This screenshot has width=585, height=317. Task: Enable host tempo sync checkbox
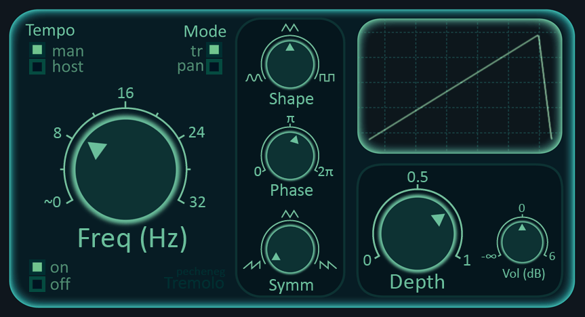(37, 66)
